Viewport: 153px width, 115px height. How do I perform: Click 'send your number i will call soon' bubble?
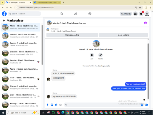click(129, 89)
